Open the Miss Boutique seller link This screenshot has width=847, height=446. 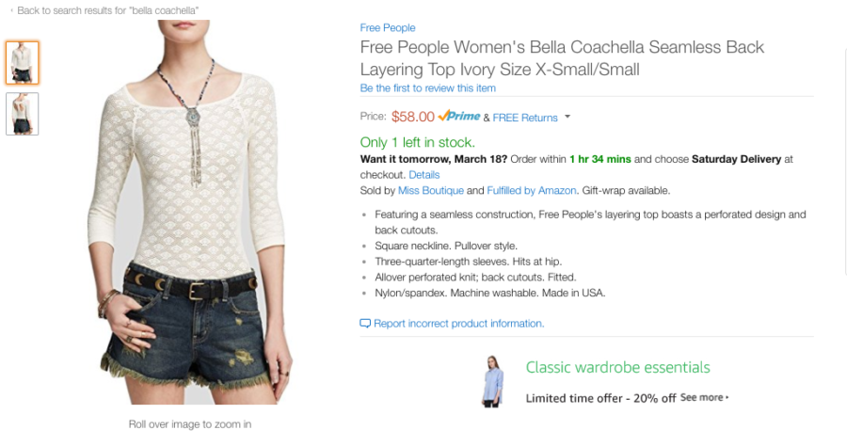click(x=430, y=191)
